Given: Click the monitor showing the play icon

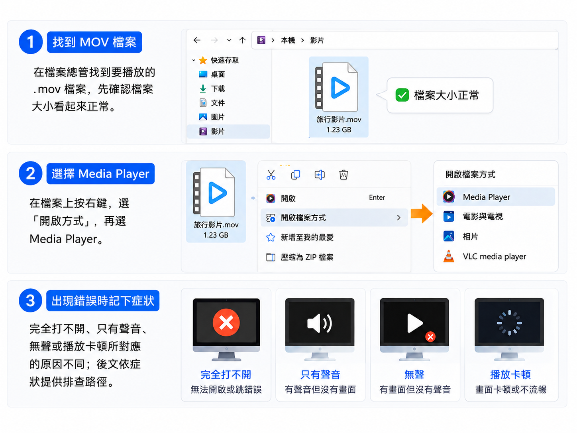Looking at the screenshot, I should [414, 329].
